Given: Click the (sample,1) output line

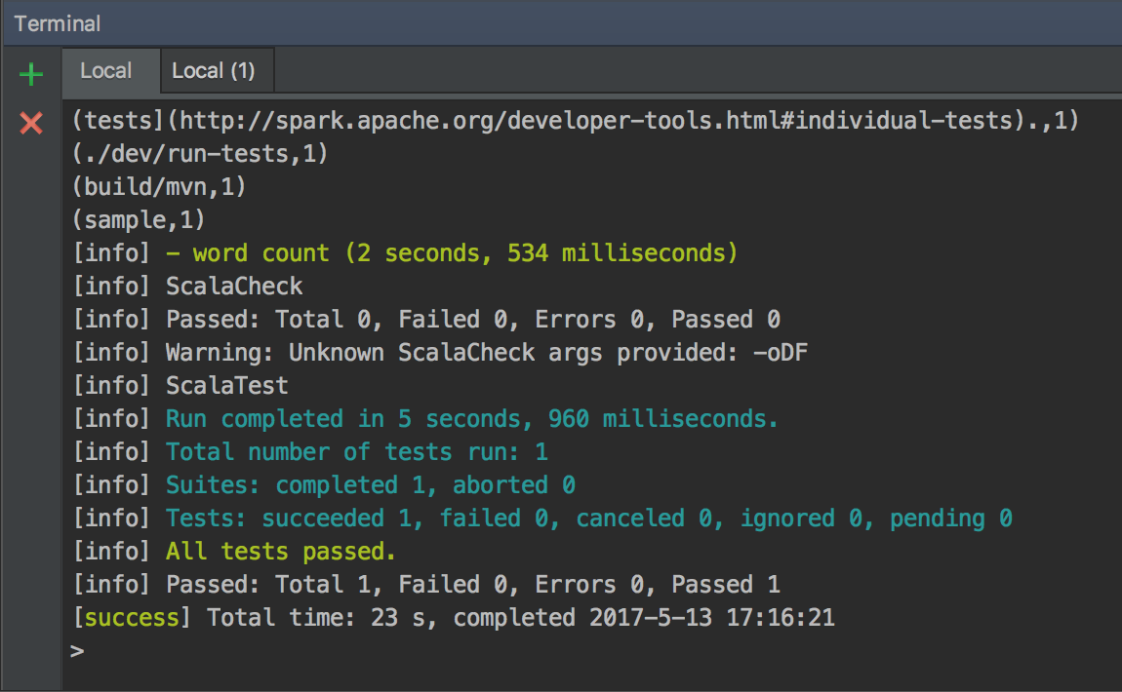Looking at the screenshot, I should click(138, 220).
